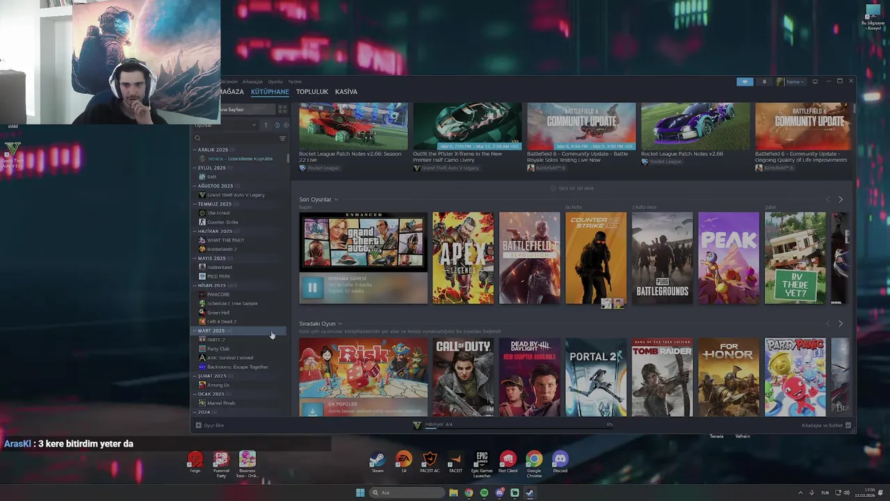This screenshot has height=501, width=890.
Task: Open Arkadaşlar ve Sohbet friends chat
Action: 826,425
